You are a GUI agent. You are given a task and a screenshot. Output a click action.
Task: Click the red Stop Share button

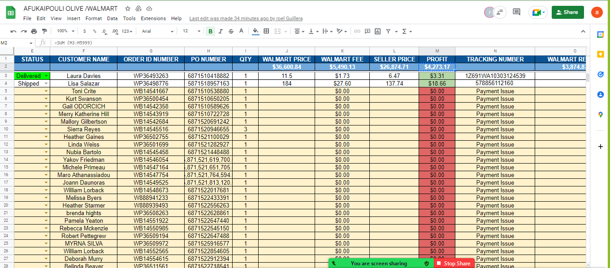click(454, 263)
